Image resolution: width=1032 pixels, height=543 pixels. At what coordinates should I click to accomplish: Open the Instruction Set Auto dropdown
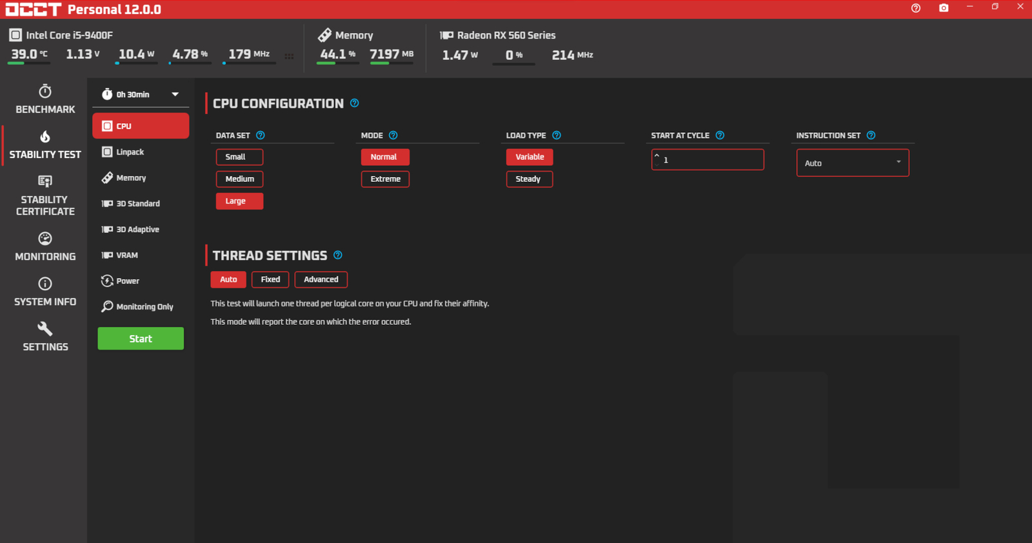pyautogui.click(x=852, y=163)
